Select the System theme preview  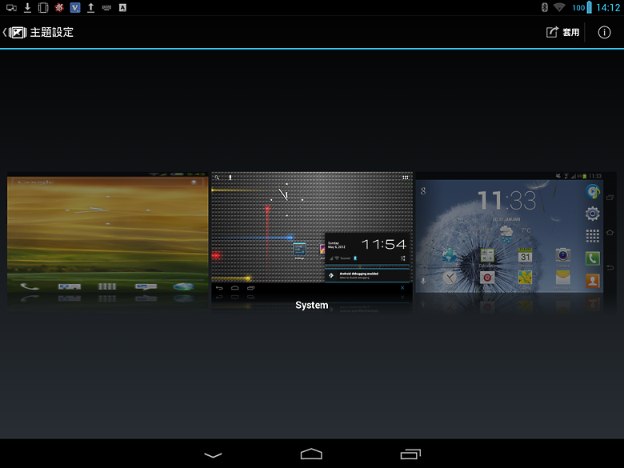coord(312,234)
